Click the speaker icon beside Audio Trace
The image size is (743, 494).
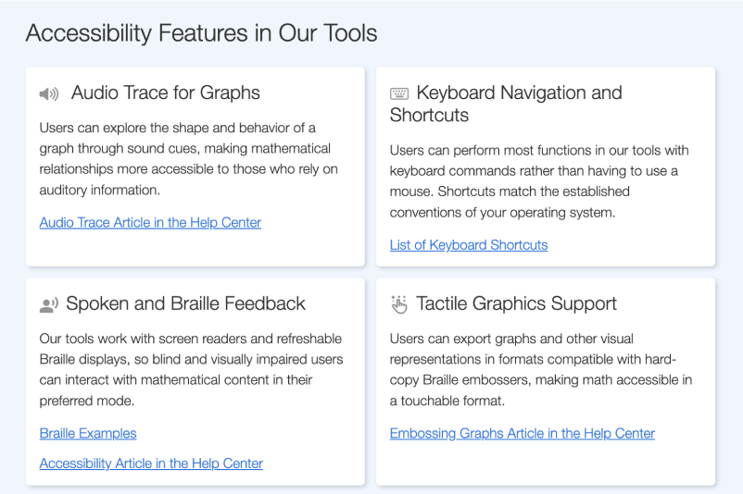[49, 93]
